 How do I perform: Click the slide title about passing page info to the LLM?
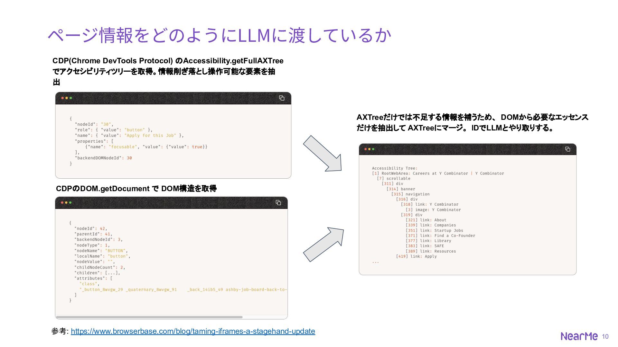220,35
